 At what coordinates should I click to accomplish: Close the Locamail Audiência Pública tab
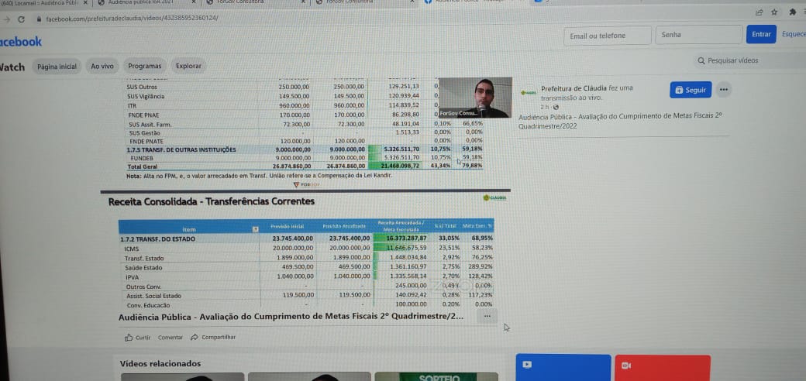(x=85, y=2)
